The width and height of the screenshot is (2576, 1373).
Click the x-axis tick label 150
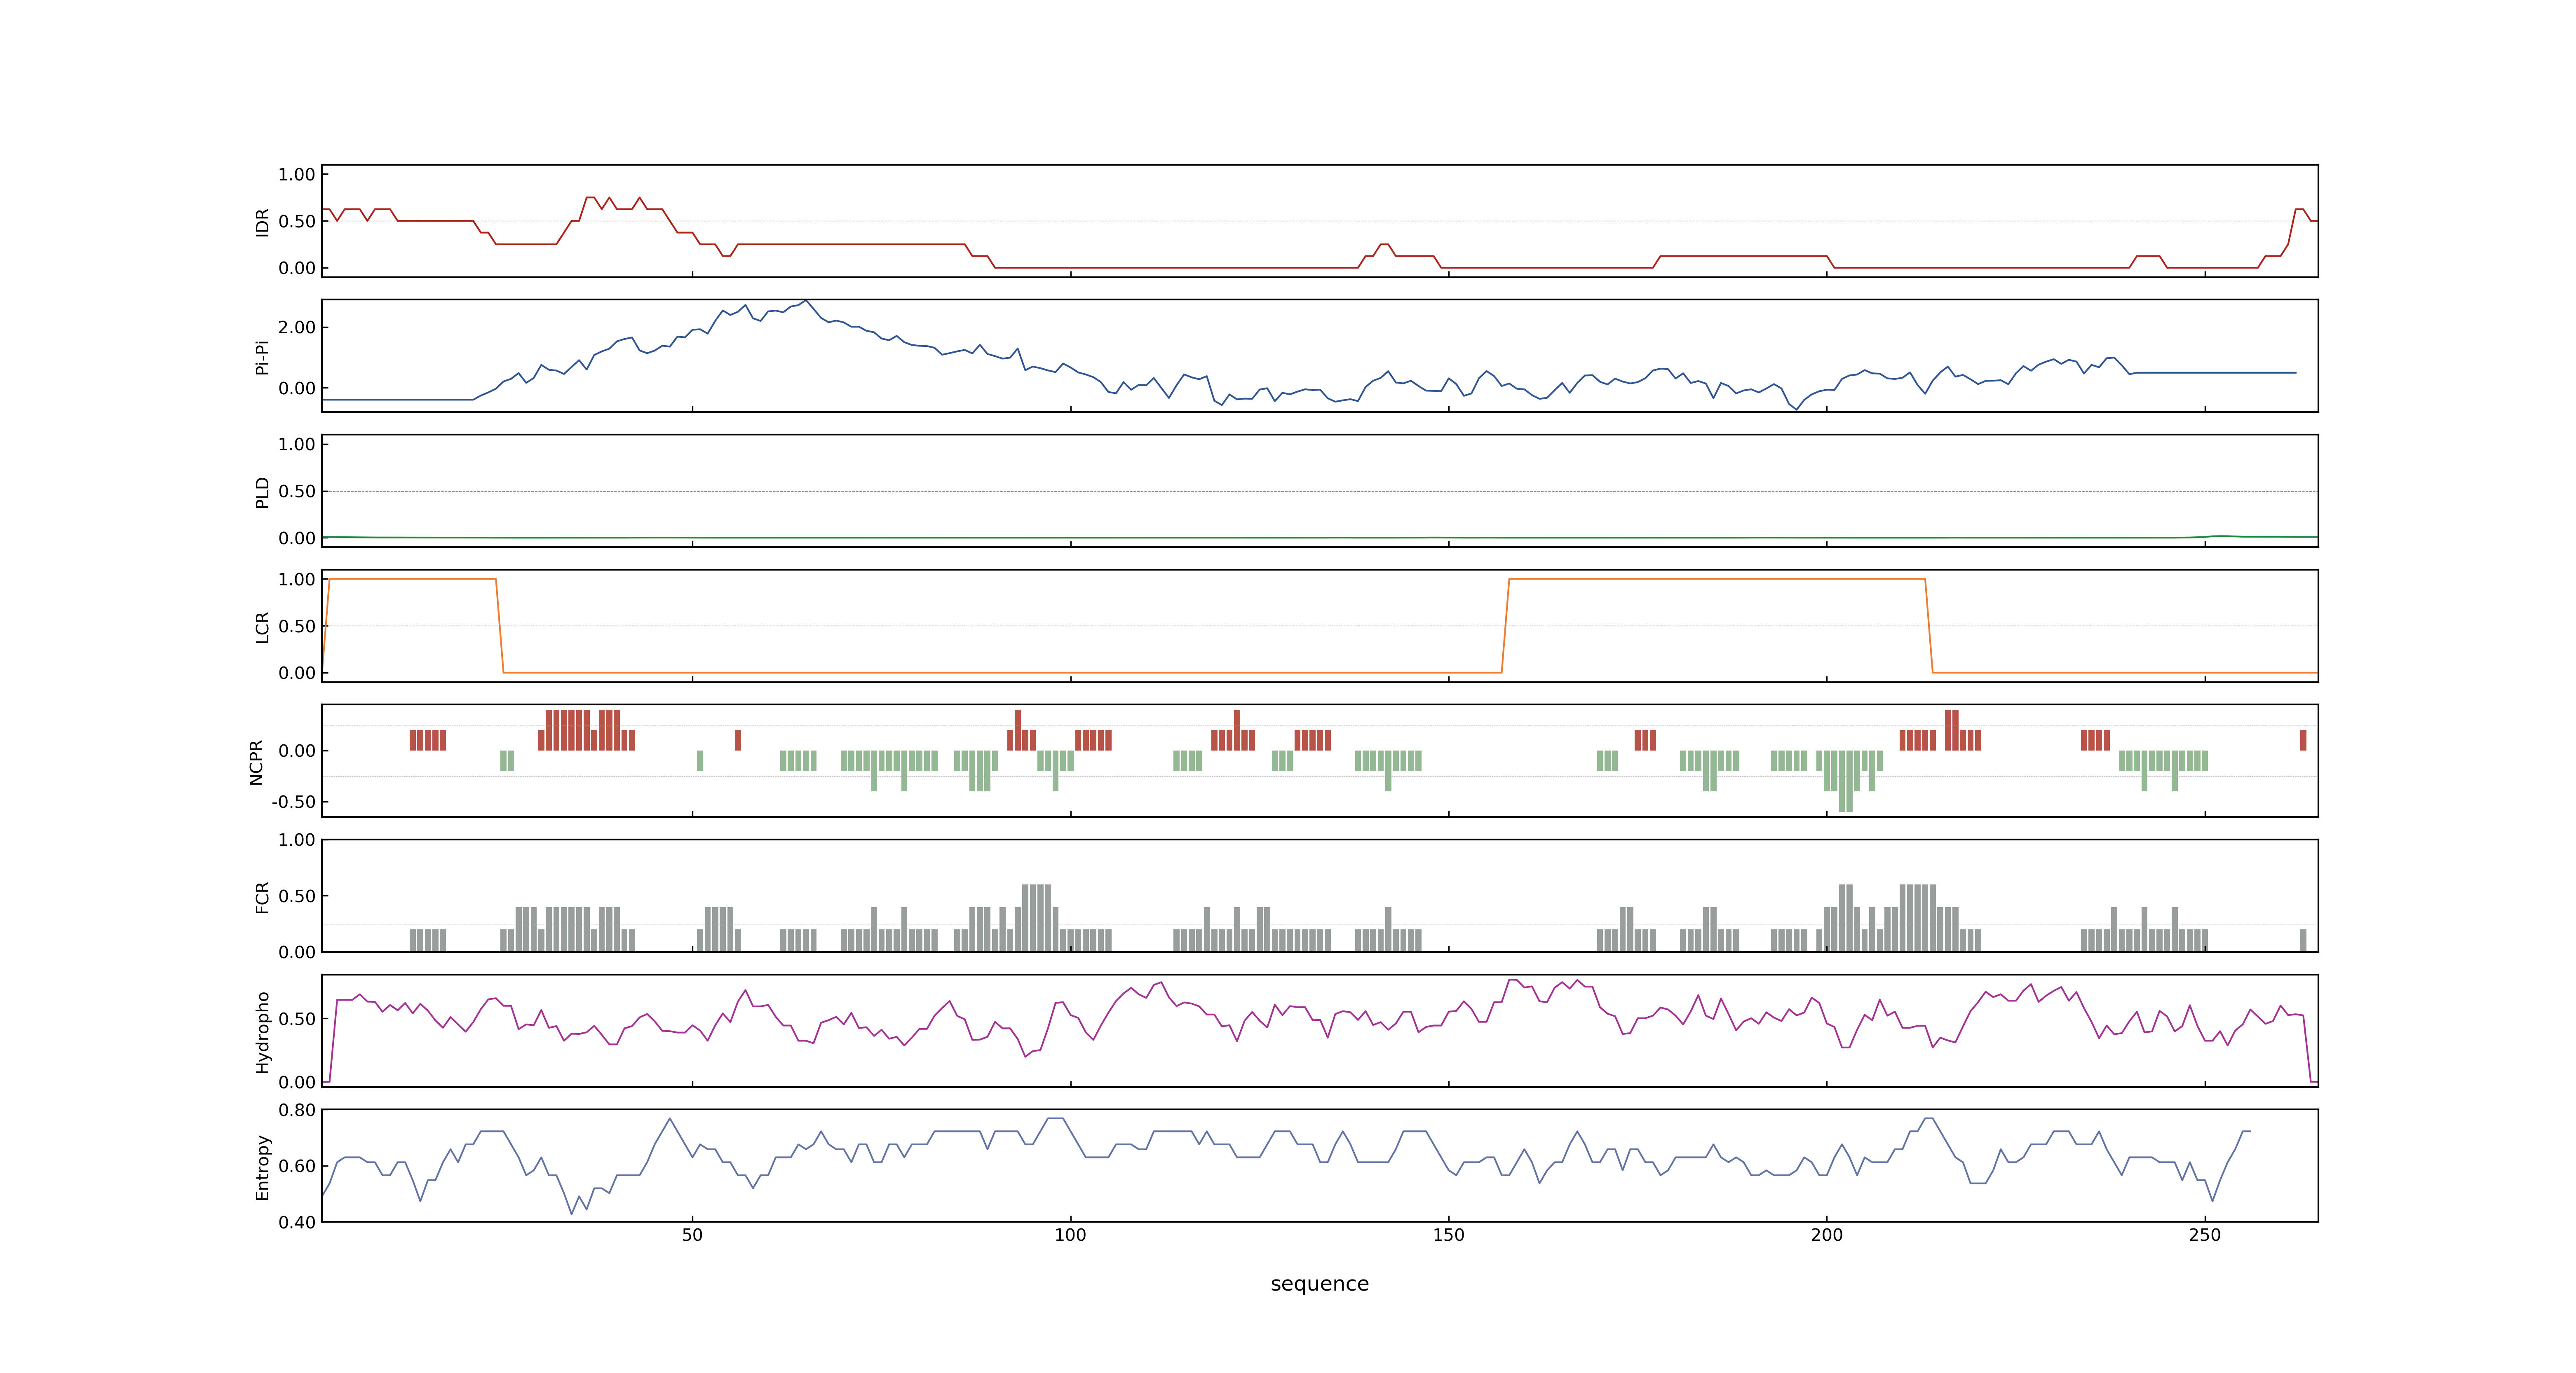click(x=1448, y=1234)
